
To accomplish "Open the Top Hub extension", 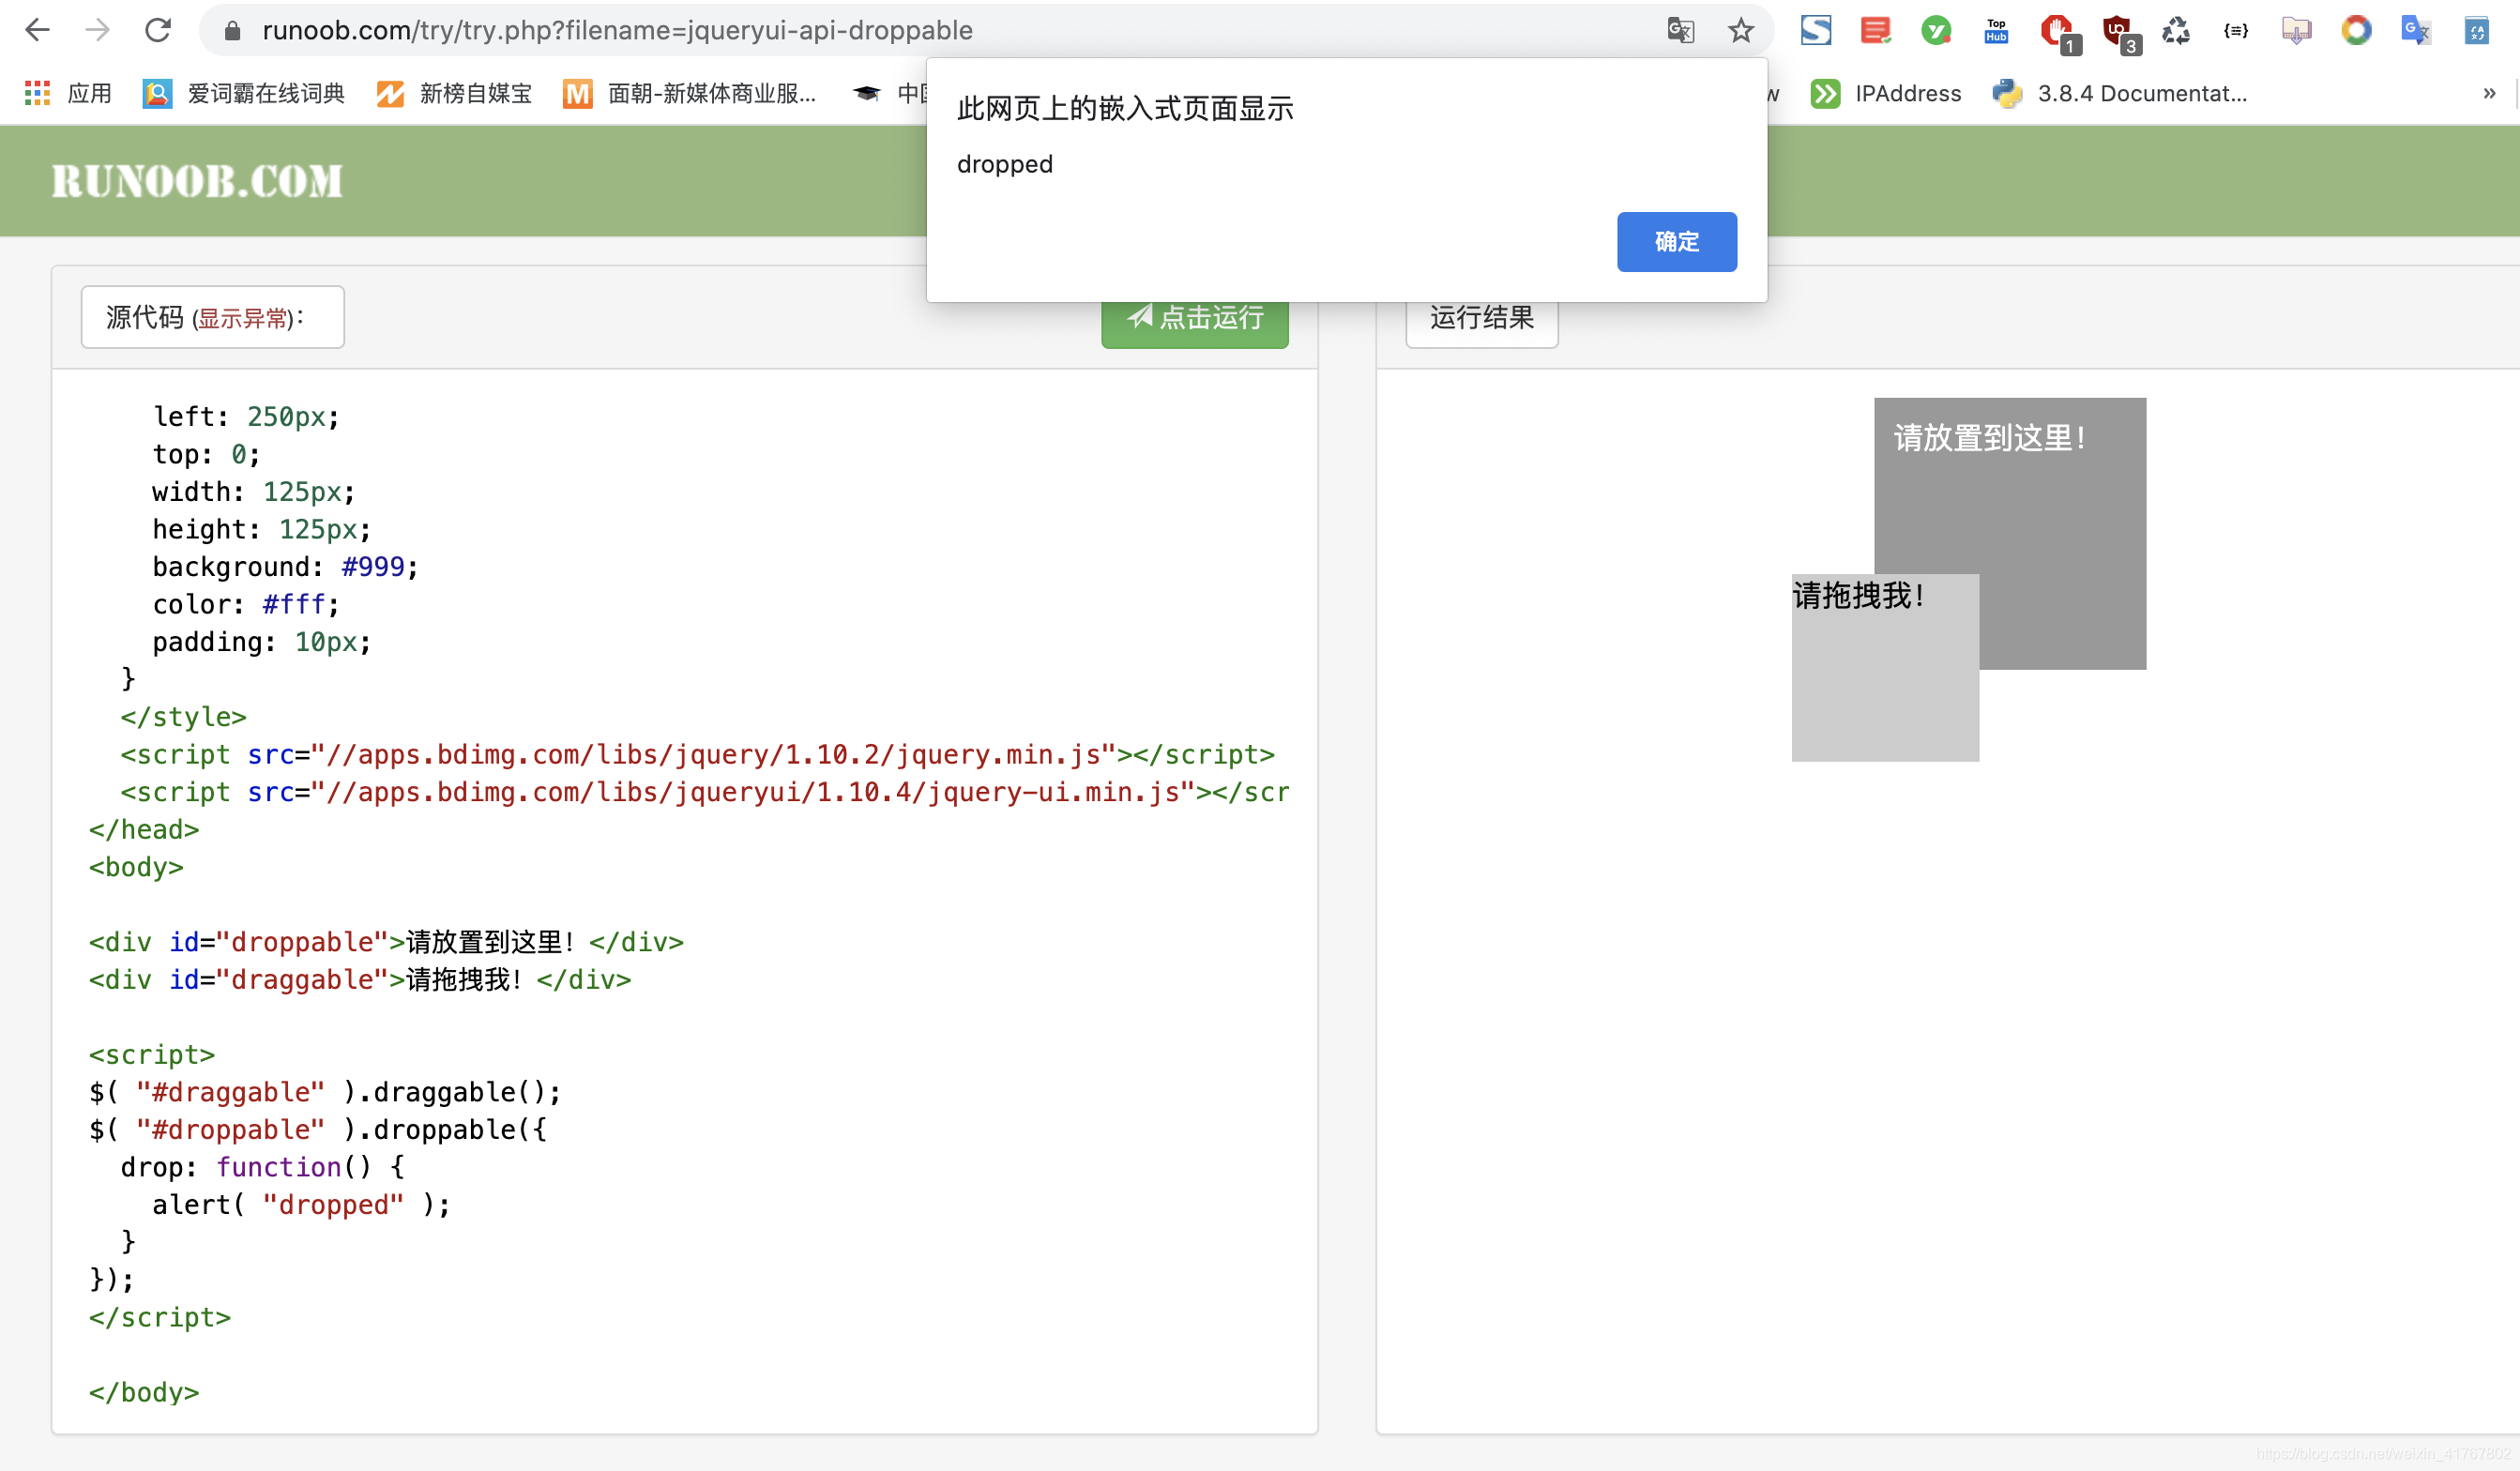I will pyautogui.click(x=1994, y=30).
